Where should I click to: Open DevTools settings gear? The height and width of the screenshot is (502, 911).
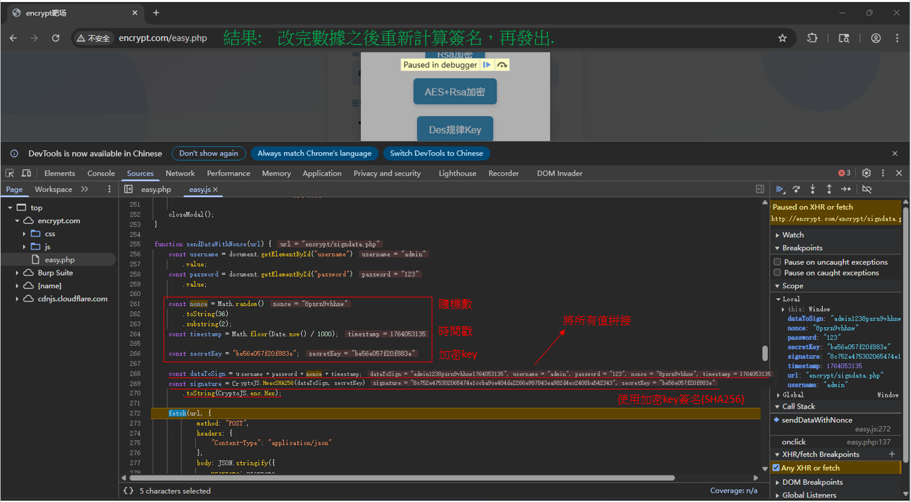coord(866,173)
